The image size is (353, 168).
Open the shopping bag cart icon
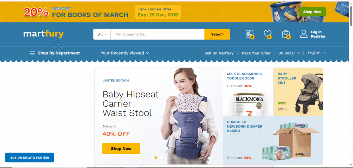coord(286,34)
